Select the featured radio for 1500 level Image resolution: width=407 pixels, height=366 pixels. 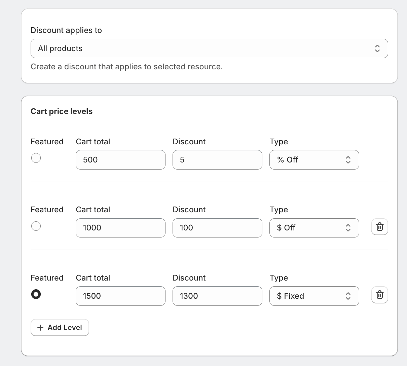36,294
